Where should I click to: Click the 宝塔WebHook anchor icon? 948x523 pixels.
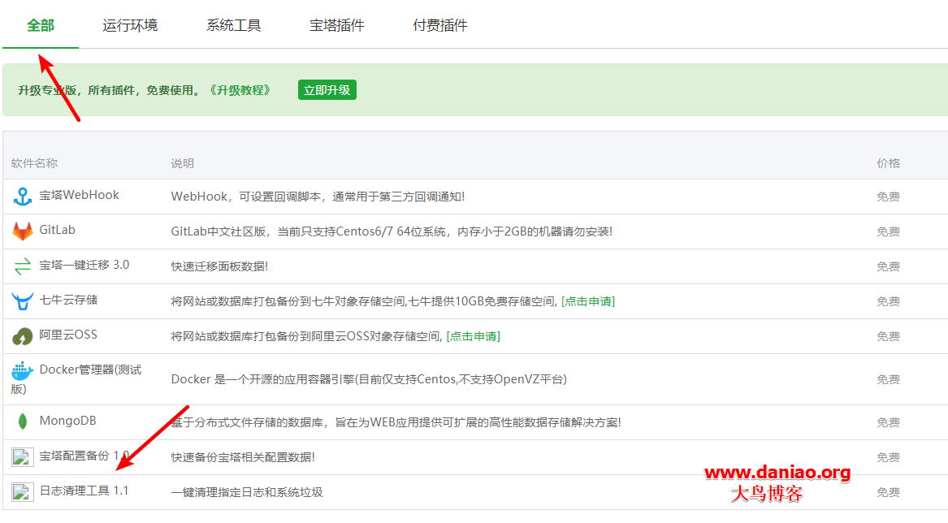[23, 197]
